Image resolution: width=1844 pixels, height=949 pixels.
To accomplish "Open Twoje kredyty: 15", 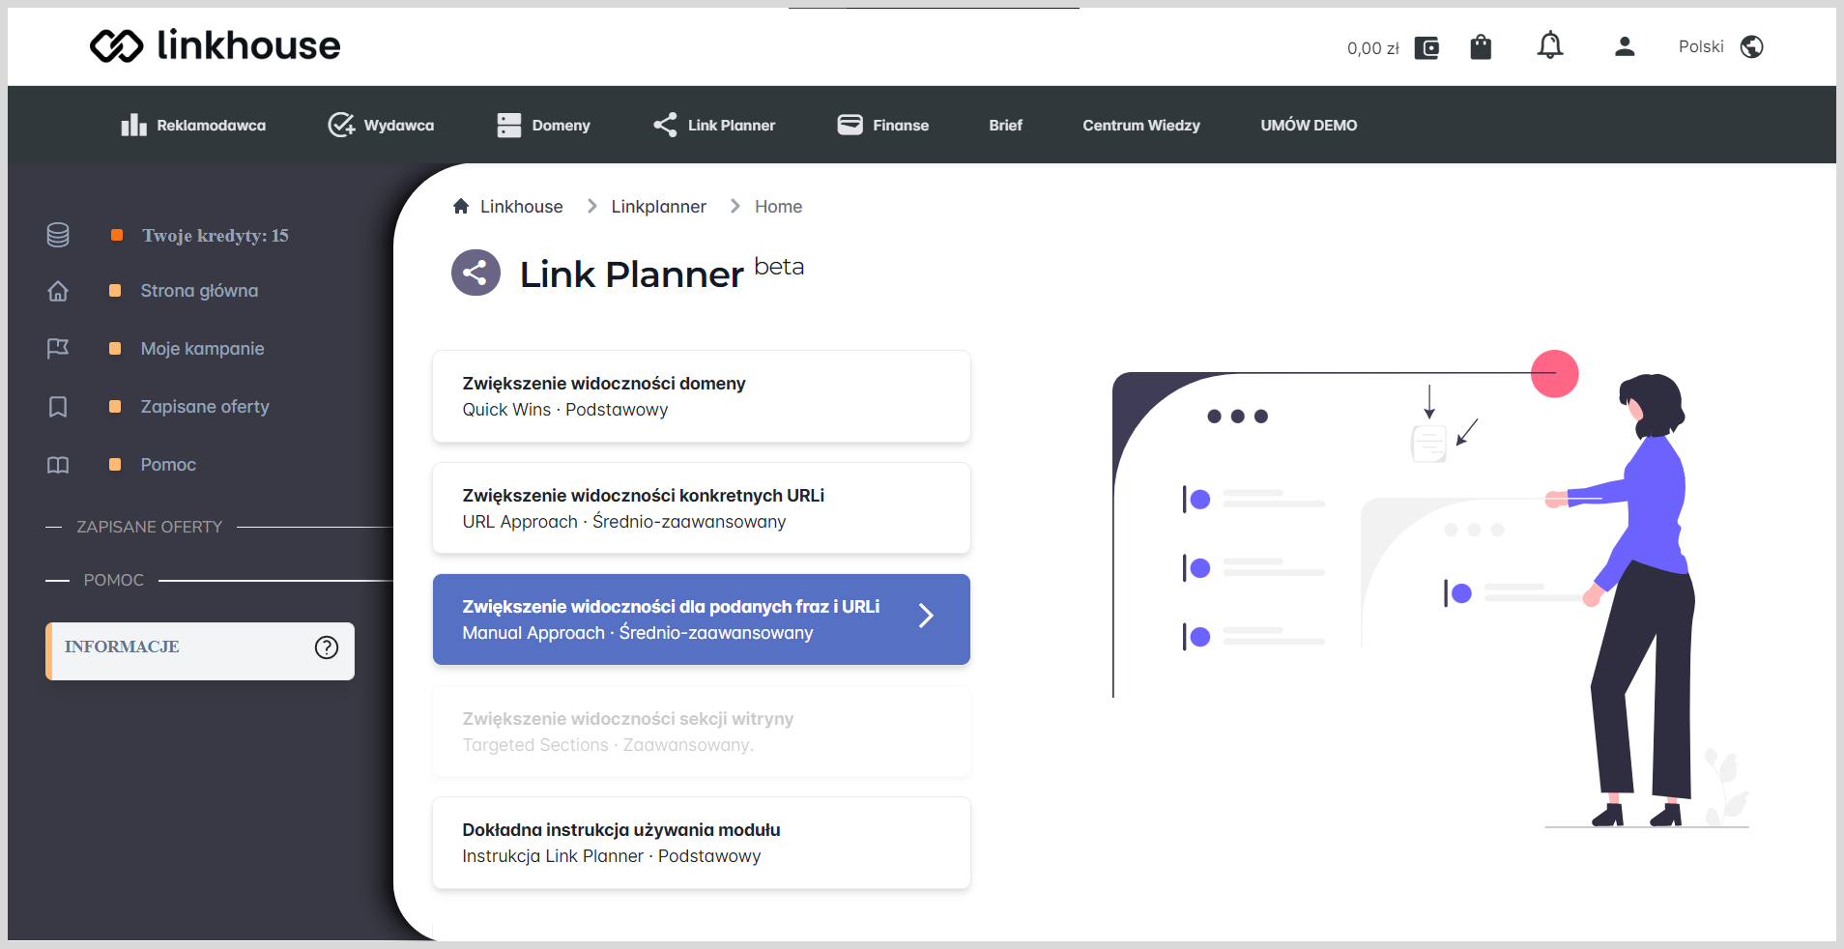I will pos(215,235).
